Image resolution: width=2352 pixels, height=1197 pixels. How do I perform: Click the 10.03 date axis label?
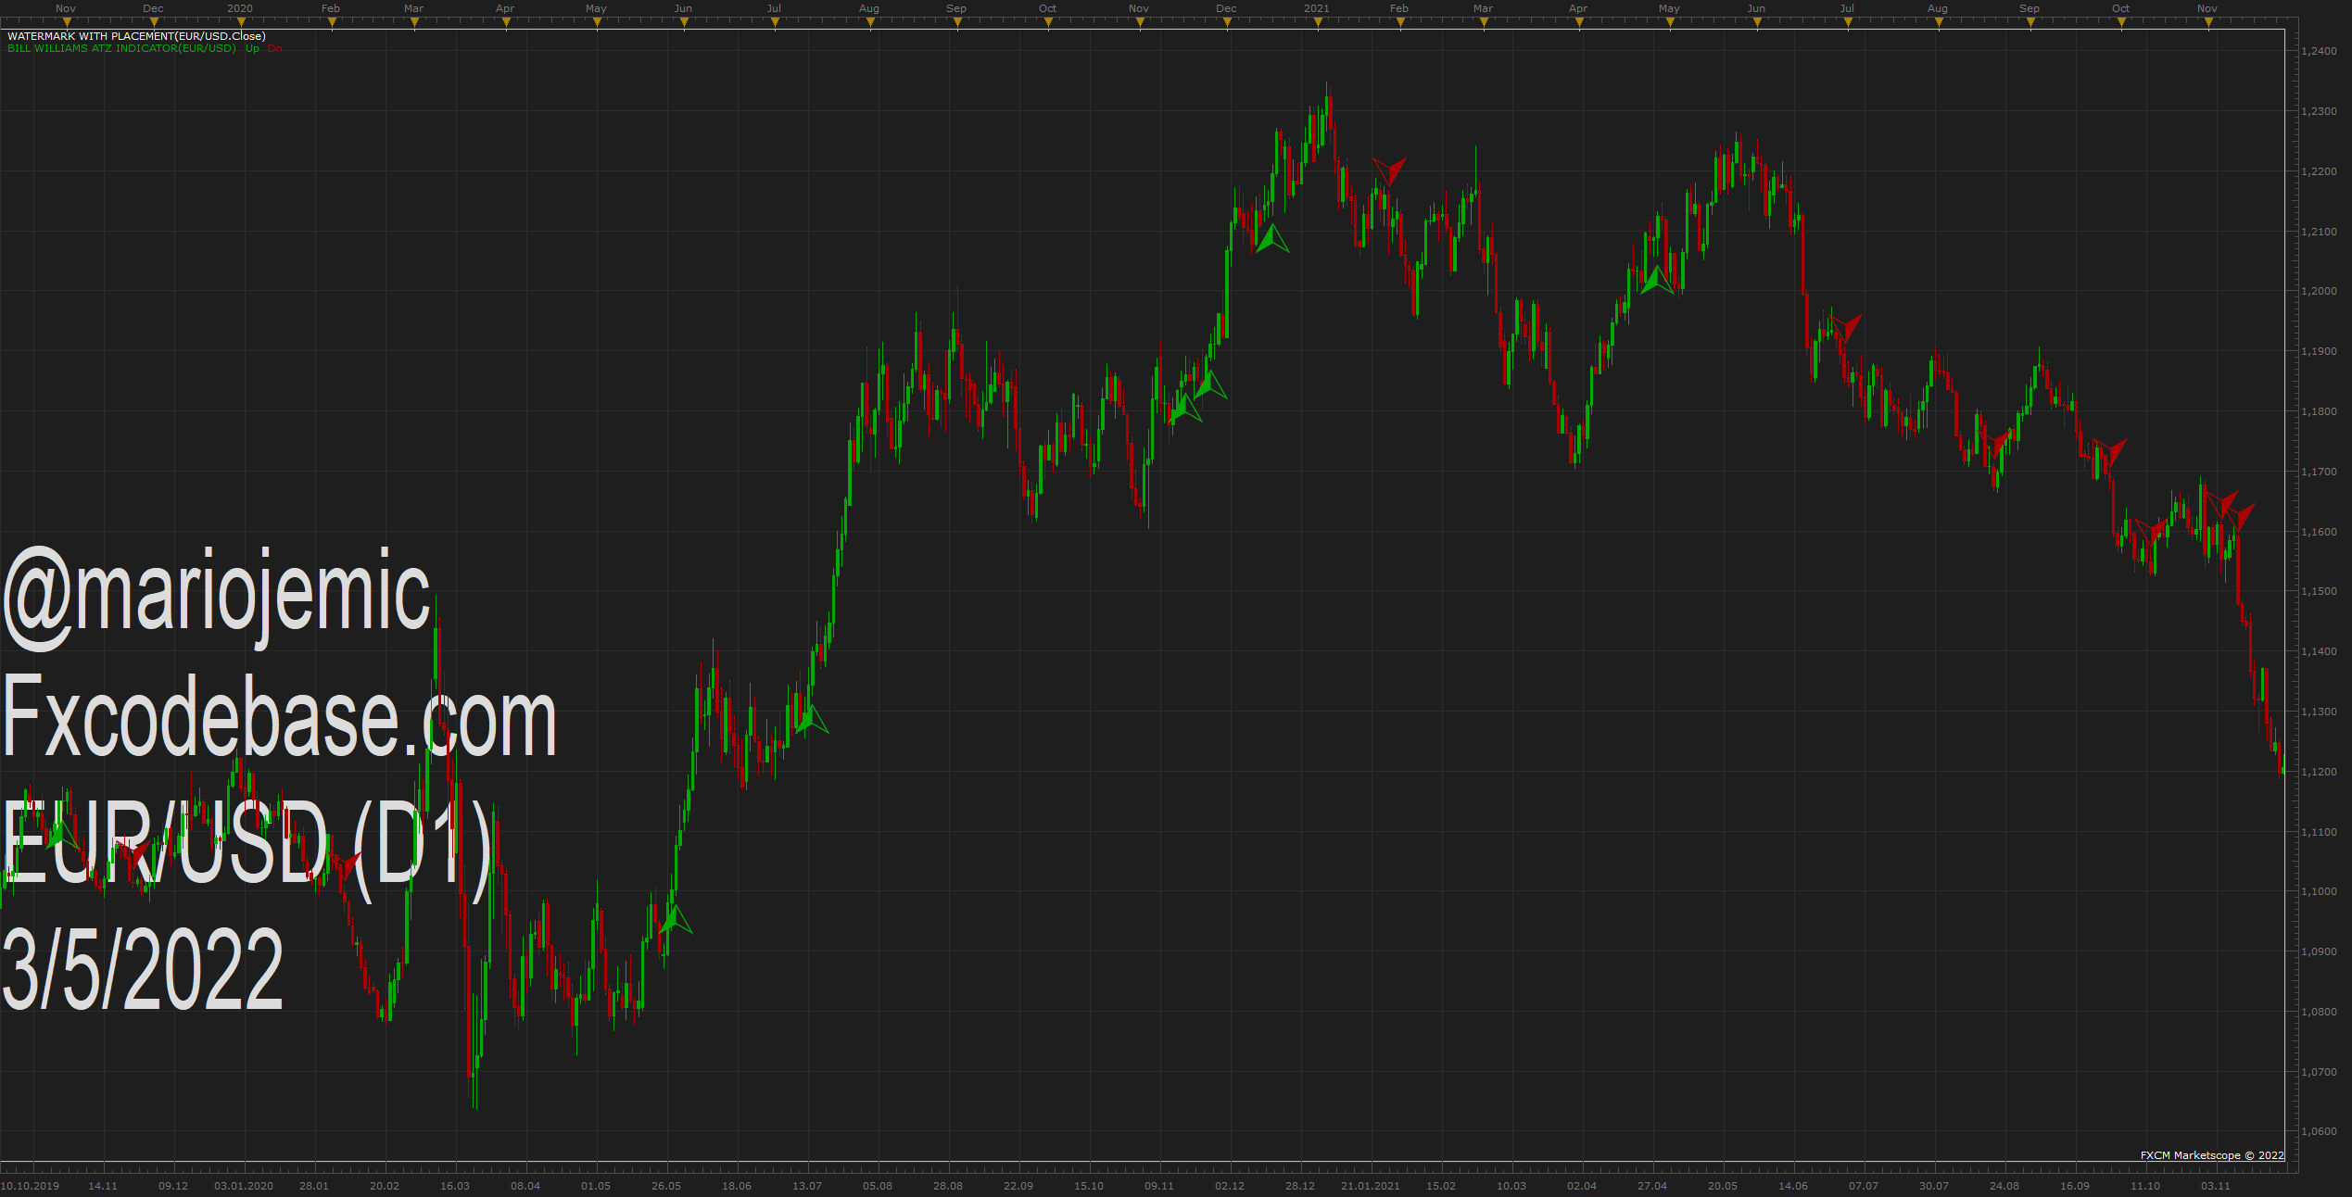(1511, 1186)
